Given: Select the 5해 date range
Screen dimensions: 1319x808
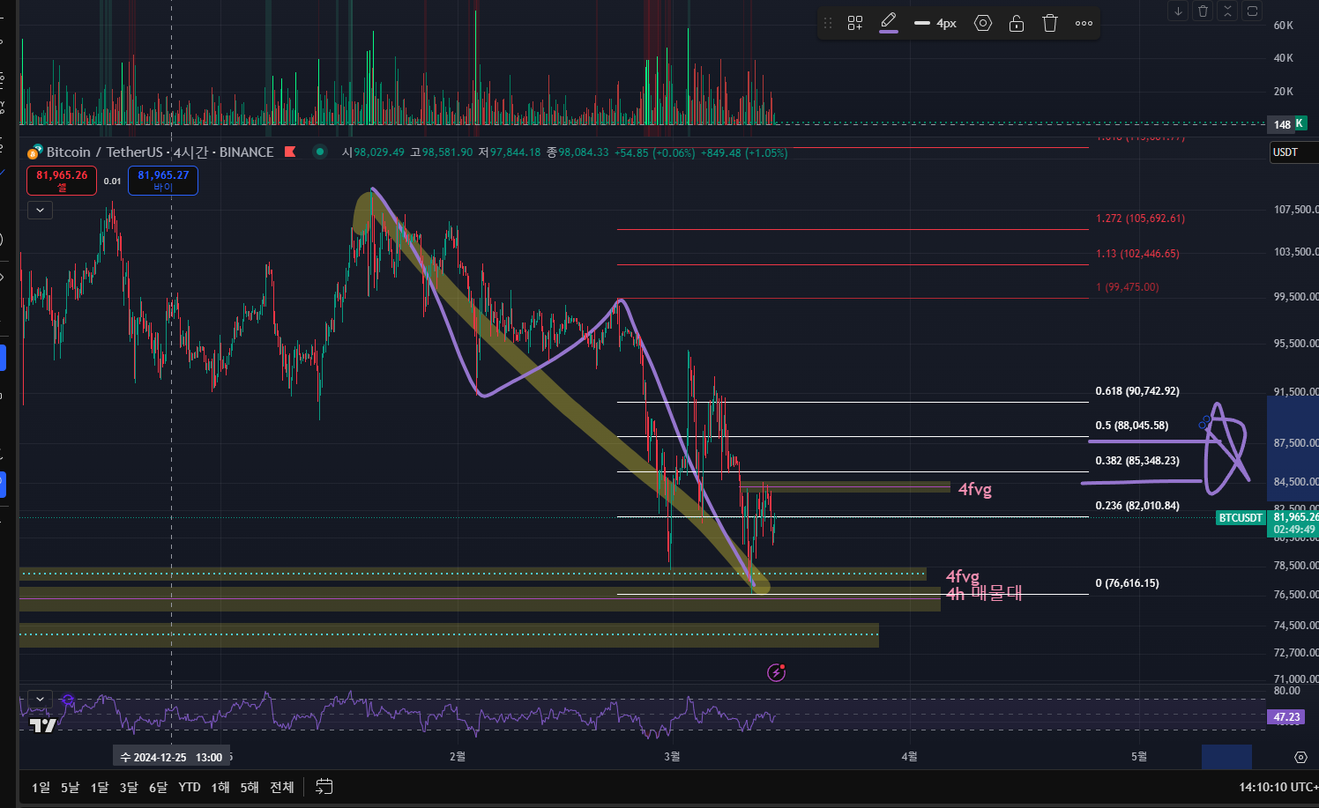Looking at the screenshot, I should coord(250,787).
